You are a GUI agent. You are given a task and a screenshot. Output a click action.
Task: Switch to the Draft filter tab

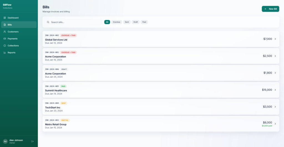[x=135, y=22]
